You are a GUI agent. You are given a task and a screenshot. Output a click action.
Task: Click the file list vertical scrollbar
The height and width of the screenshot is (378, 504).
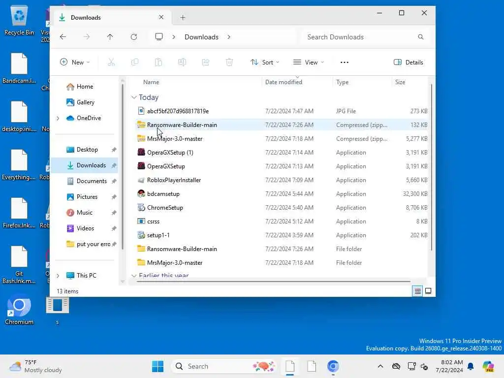(x=431, y=167)
